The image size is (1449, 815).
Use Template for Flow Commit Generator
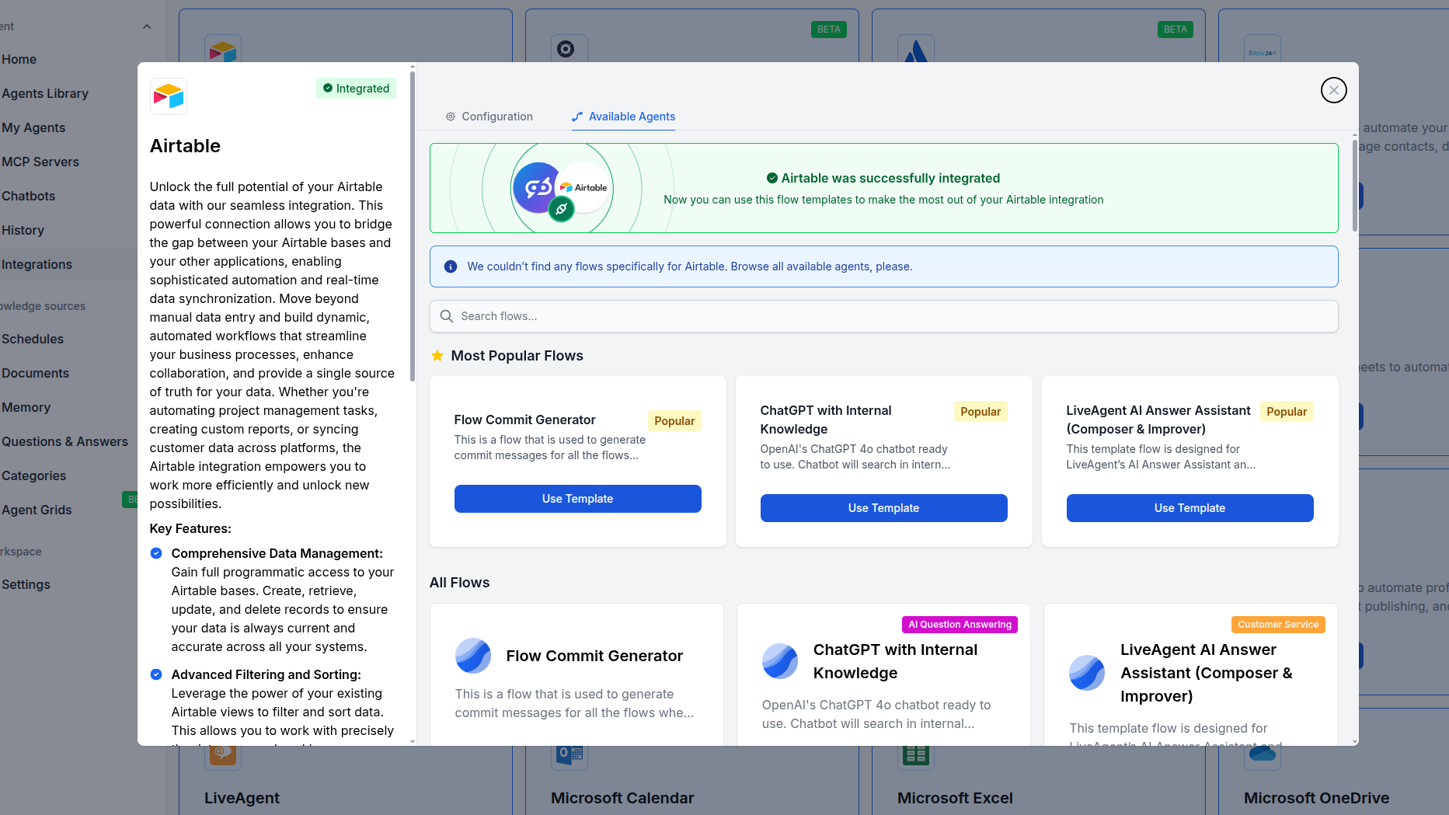coord(577,499)
